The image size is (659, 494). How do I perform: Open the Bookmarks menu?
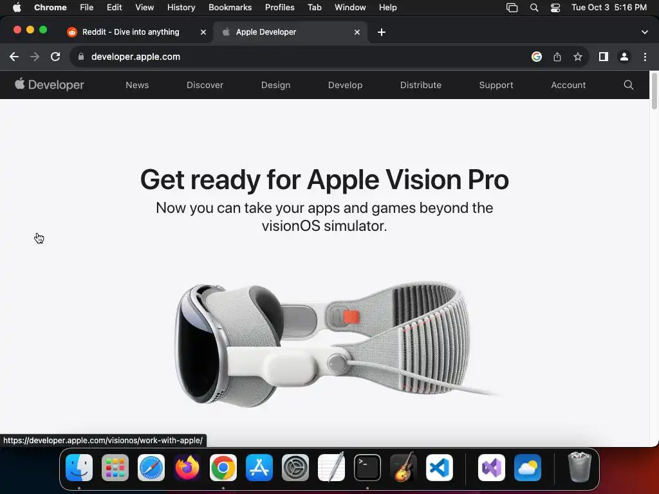pyautogui.click(x=230, y=8)
